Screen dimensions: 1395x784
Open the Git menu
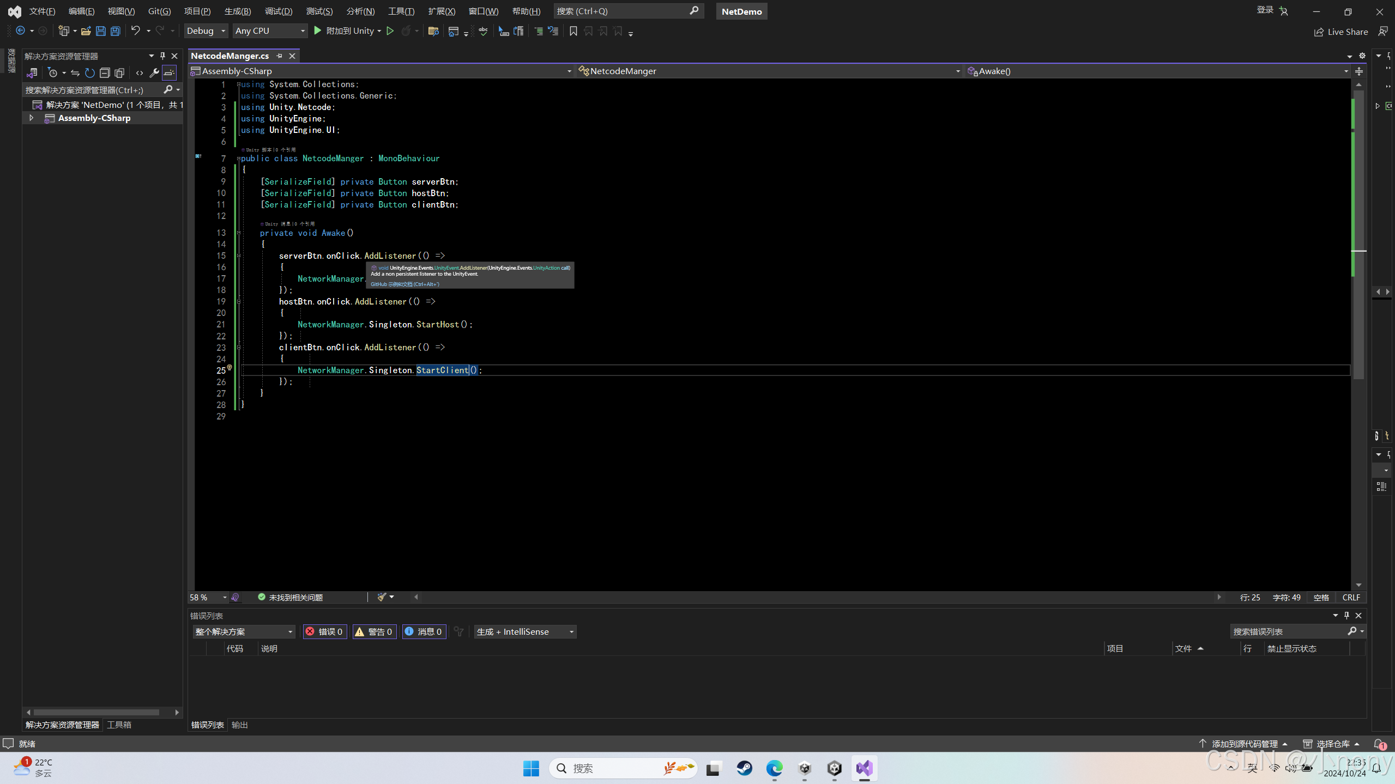coord(159,10)
